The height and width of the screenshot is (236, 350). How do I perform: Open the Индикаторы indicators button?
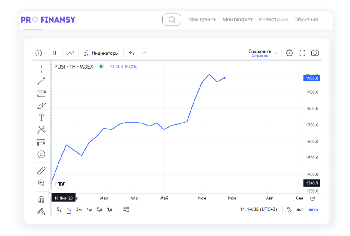click(101, 53)
